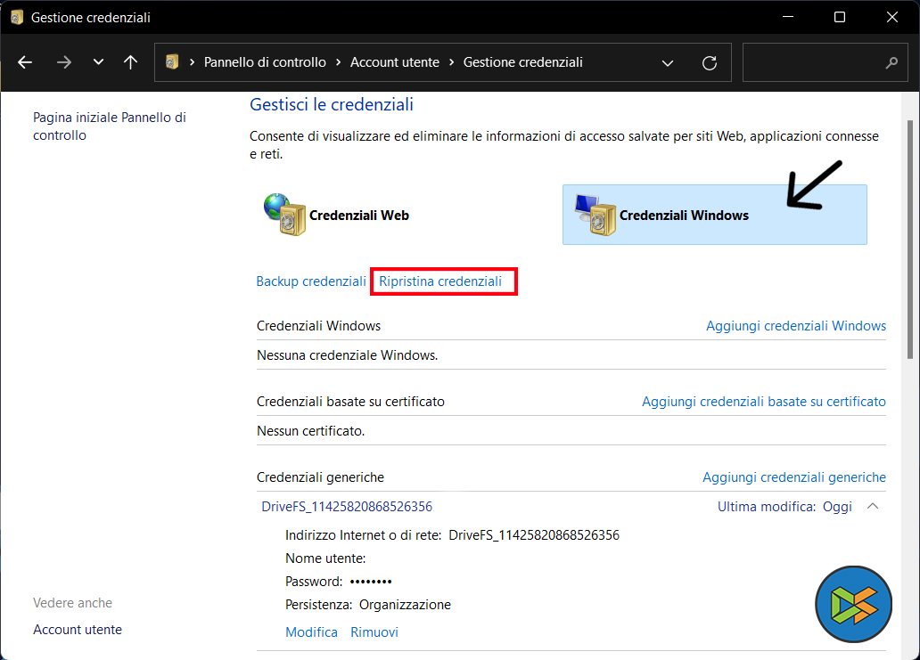
Task: Click the Forward navigation arrow
Action: pos(63,62)
